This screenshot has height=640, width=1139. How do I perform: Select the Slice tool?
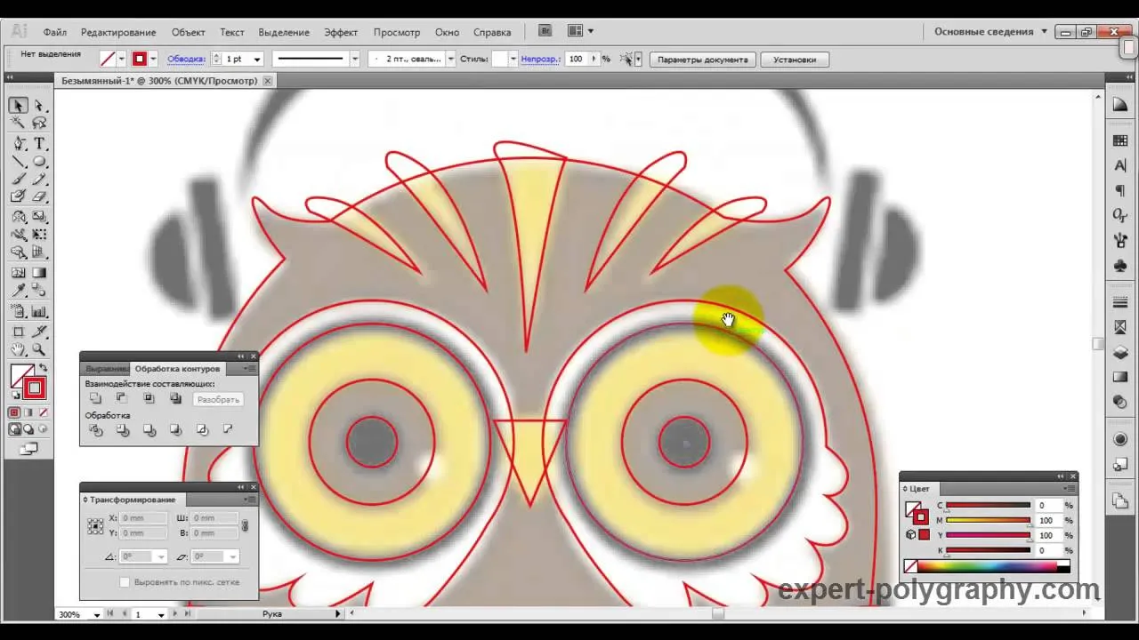(39, 332)
